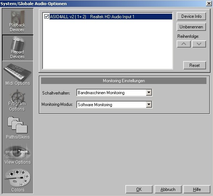Cancel with the Abbruch button
Screen dimensions: 213x196
coord(168,189)
